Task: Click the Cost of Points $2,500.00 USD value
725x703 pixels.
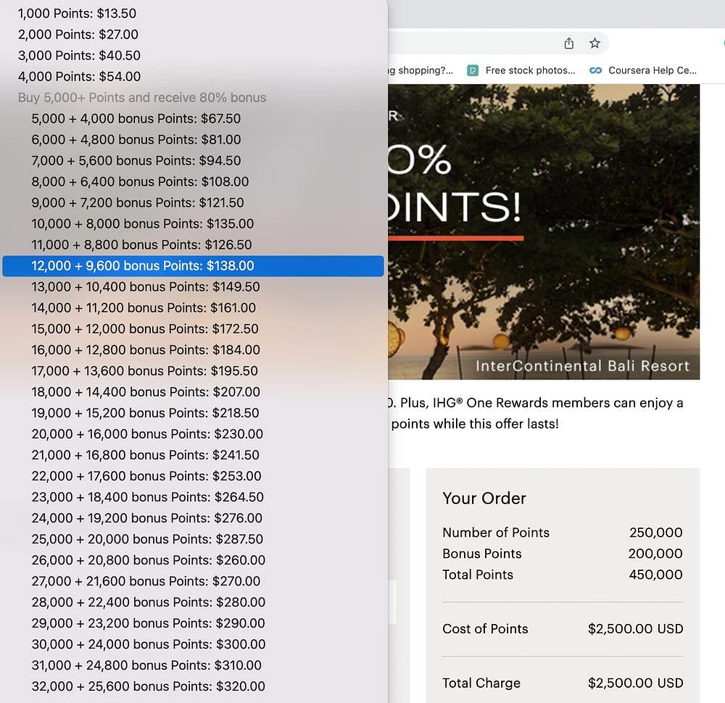Action: [x=635, y=629]
